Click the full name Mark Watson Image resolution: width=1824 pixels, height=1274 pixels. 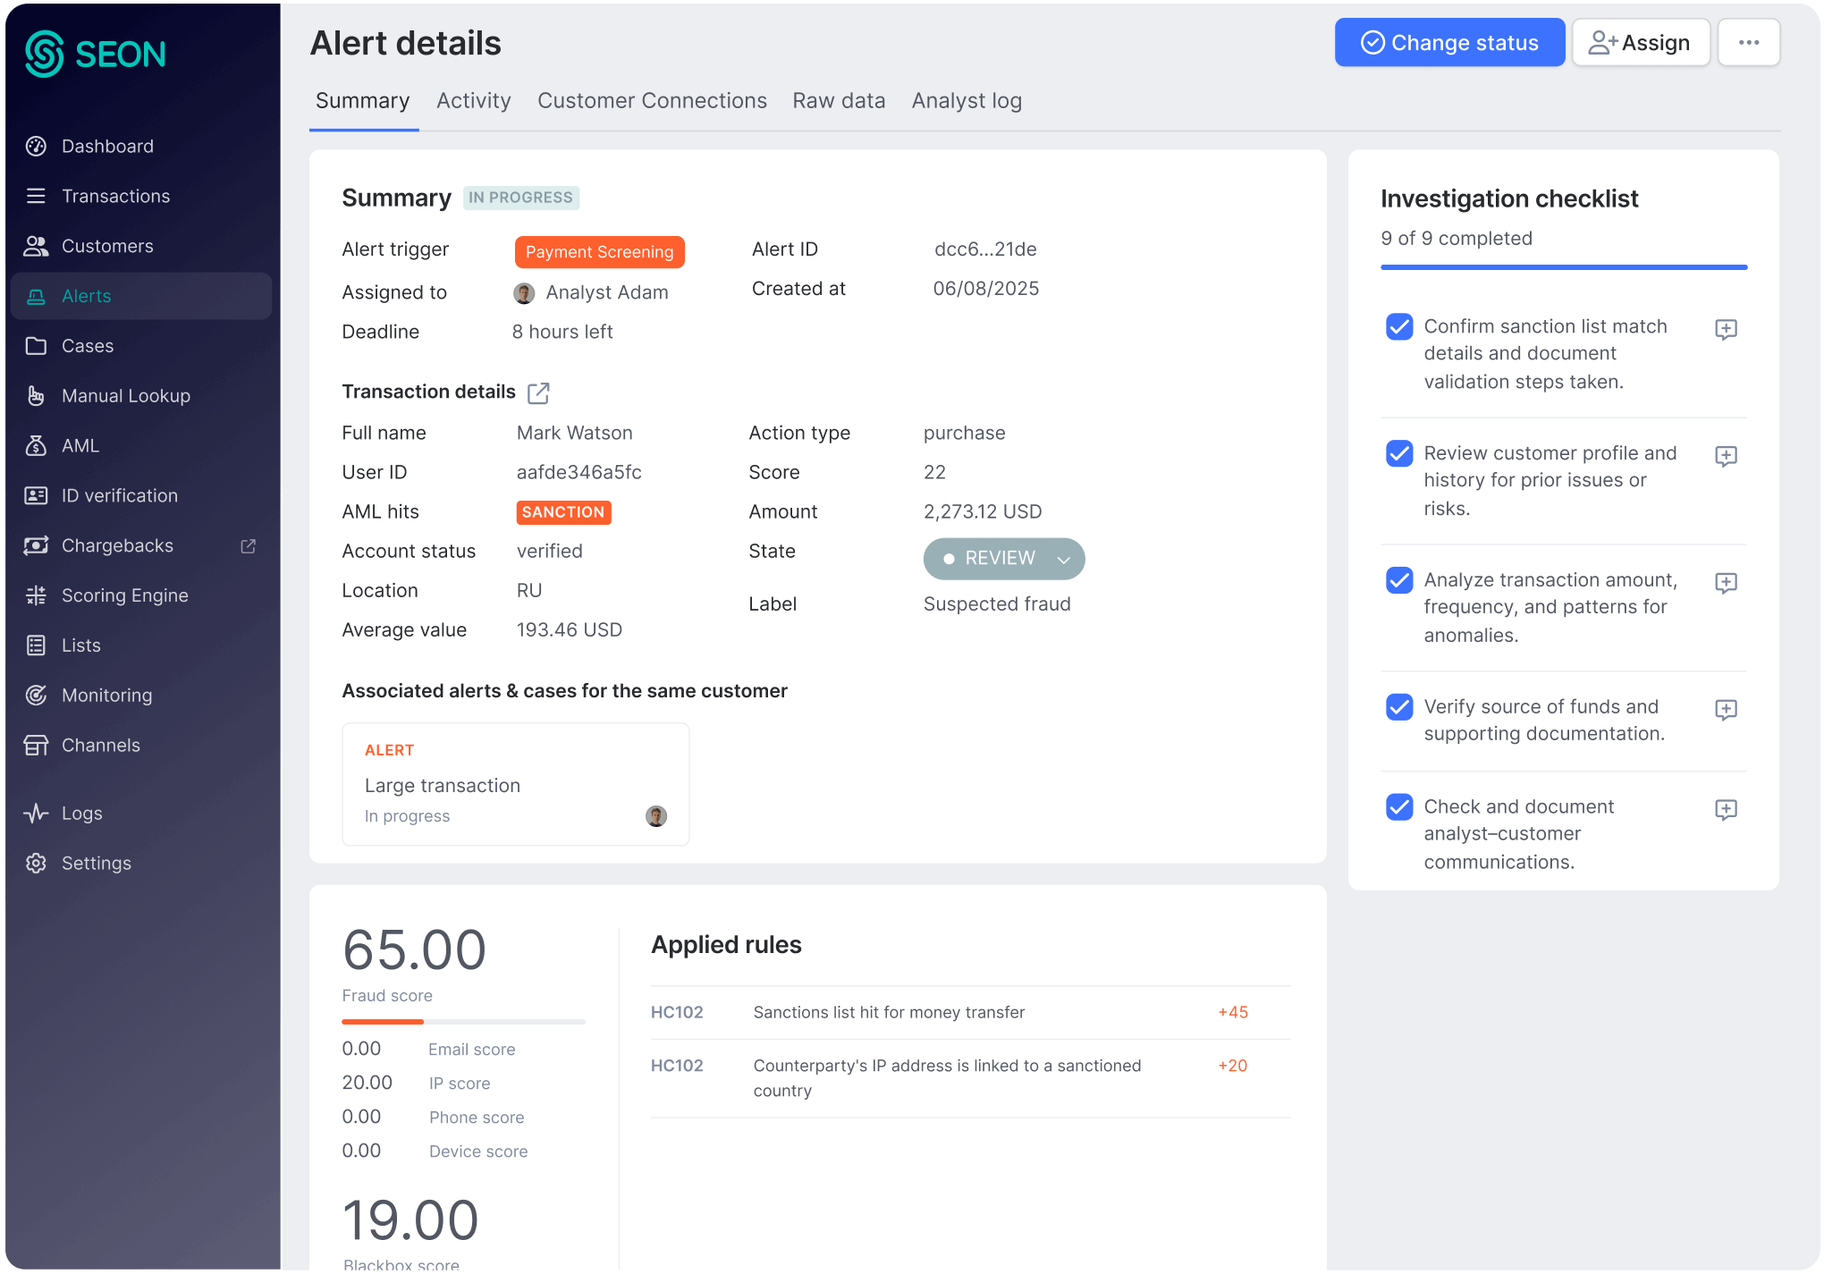pyautogui.click(x=574, y=433)
